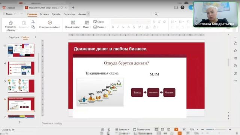The width and height of the screenshot is (240, 135).
Task: Expand the Раздел dropdown
Action: coord(106,27)
